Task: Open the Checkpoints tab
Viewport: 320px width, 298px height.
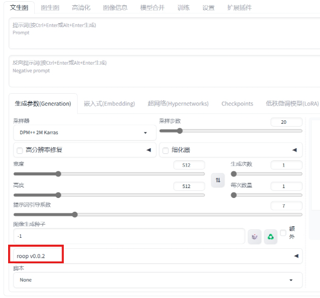Action: coord(237,104)
